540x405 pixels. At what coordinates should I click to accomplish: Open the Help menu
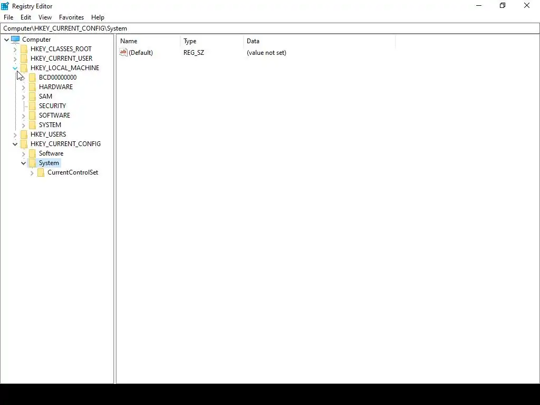[98, 17]
